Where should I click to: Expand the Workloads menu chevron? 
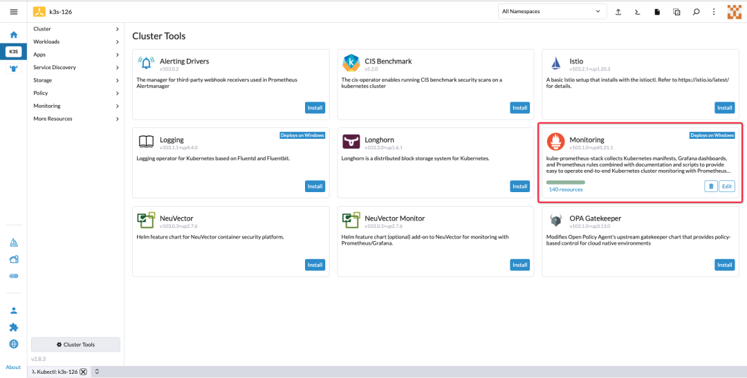pos(117,42)
